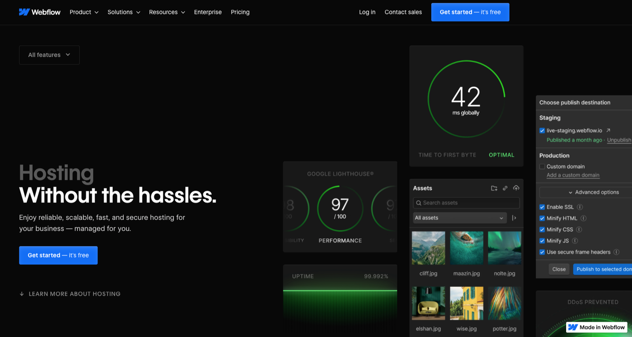
Task: Click the new folder icon in Assets
Action: [494, 188]
